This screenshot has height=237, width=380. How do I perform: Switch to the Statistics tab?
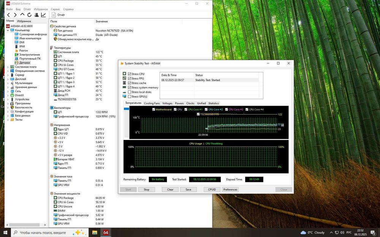pyautogui.click(x=214, y=103)
